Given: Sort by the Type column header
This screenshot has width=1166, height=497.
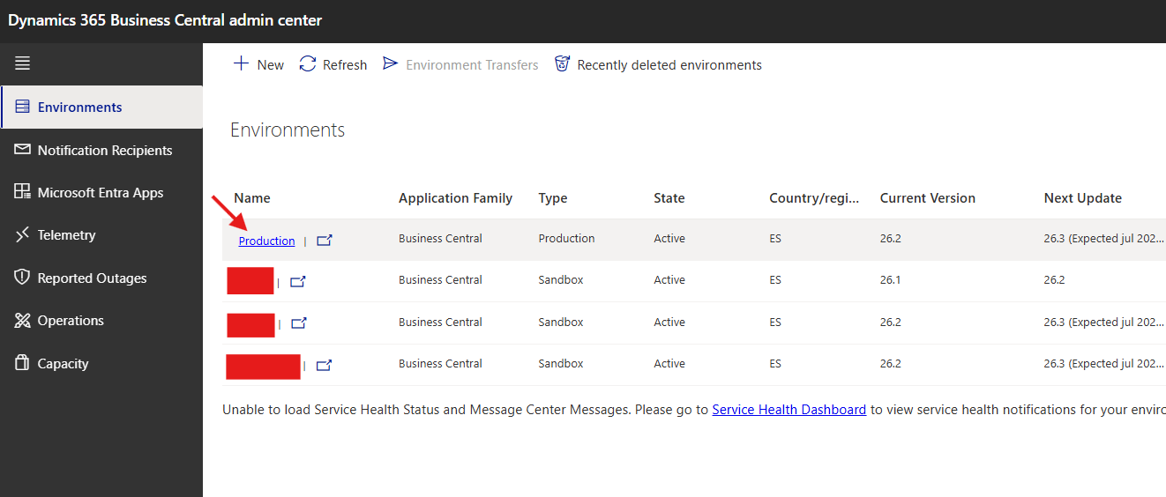Looking at the screenshot, I should pos(553,198).
